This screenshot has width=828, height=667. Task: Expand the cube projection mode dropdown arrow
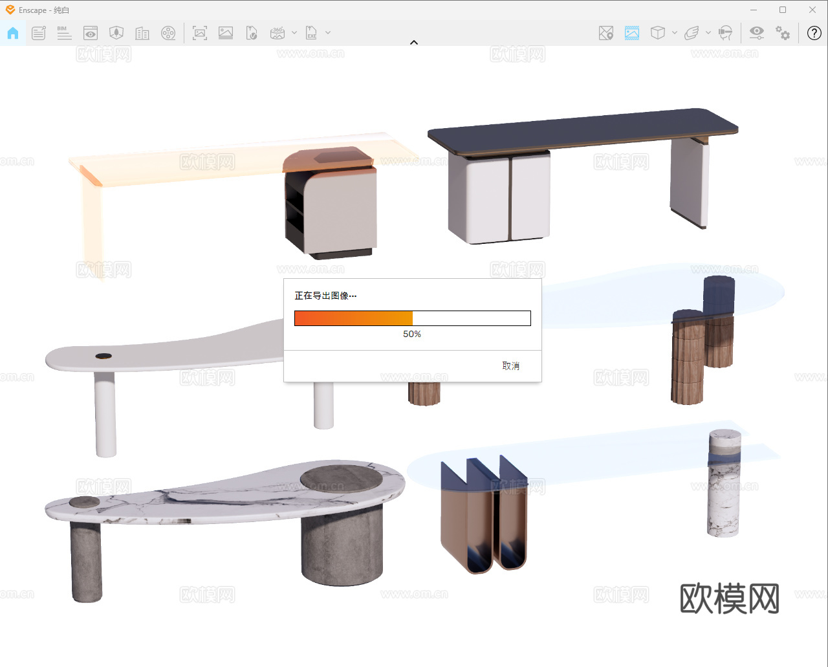coord(675,33)
